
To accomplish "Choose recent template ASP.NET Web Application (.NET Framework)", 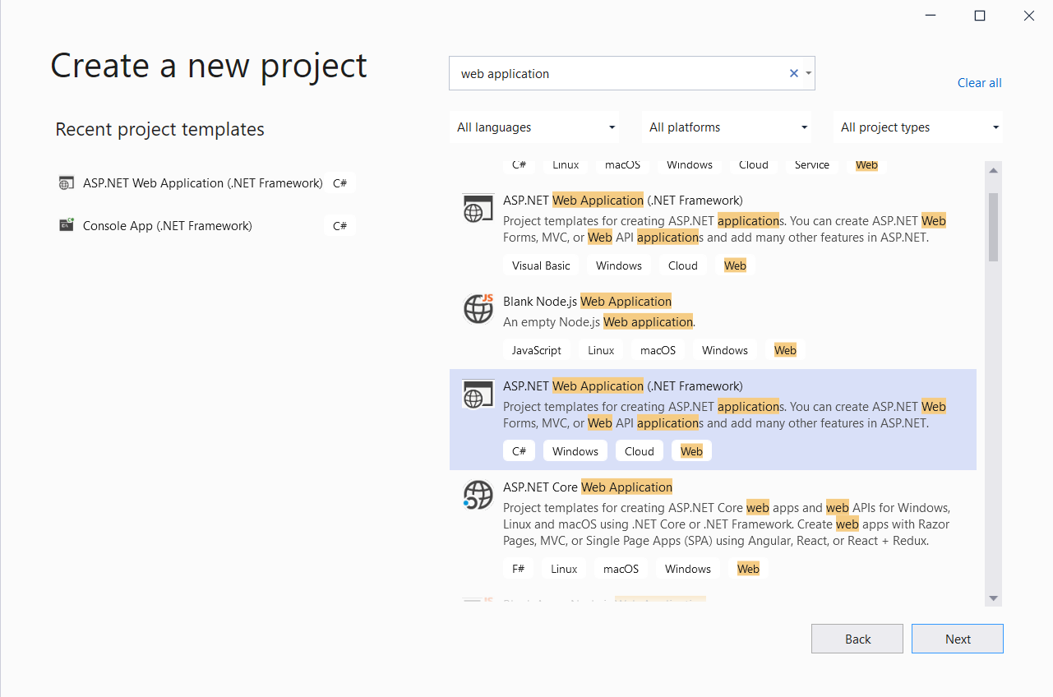I will (x=203, y=183).
